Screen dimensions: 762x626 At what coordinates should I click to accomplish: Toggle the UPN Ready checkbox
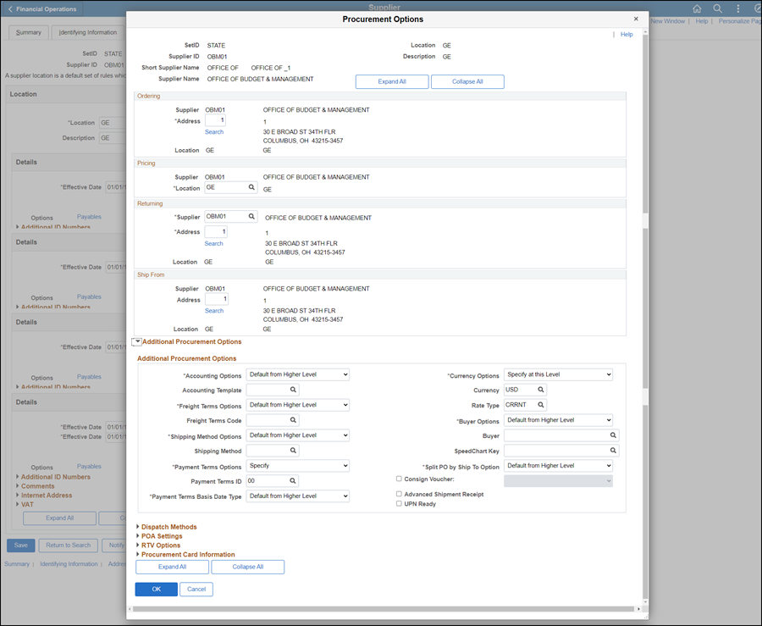pyautogui.click(x=400, y=504)
